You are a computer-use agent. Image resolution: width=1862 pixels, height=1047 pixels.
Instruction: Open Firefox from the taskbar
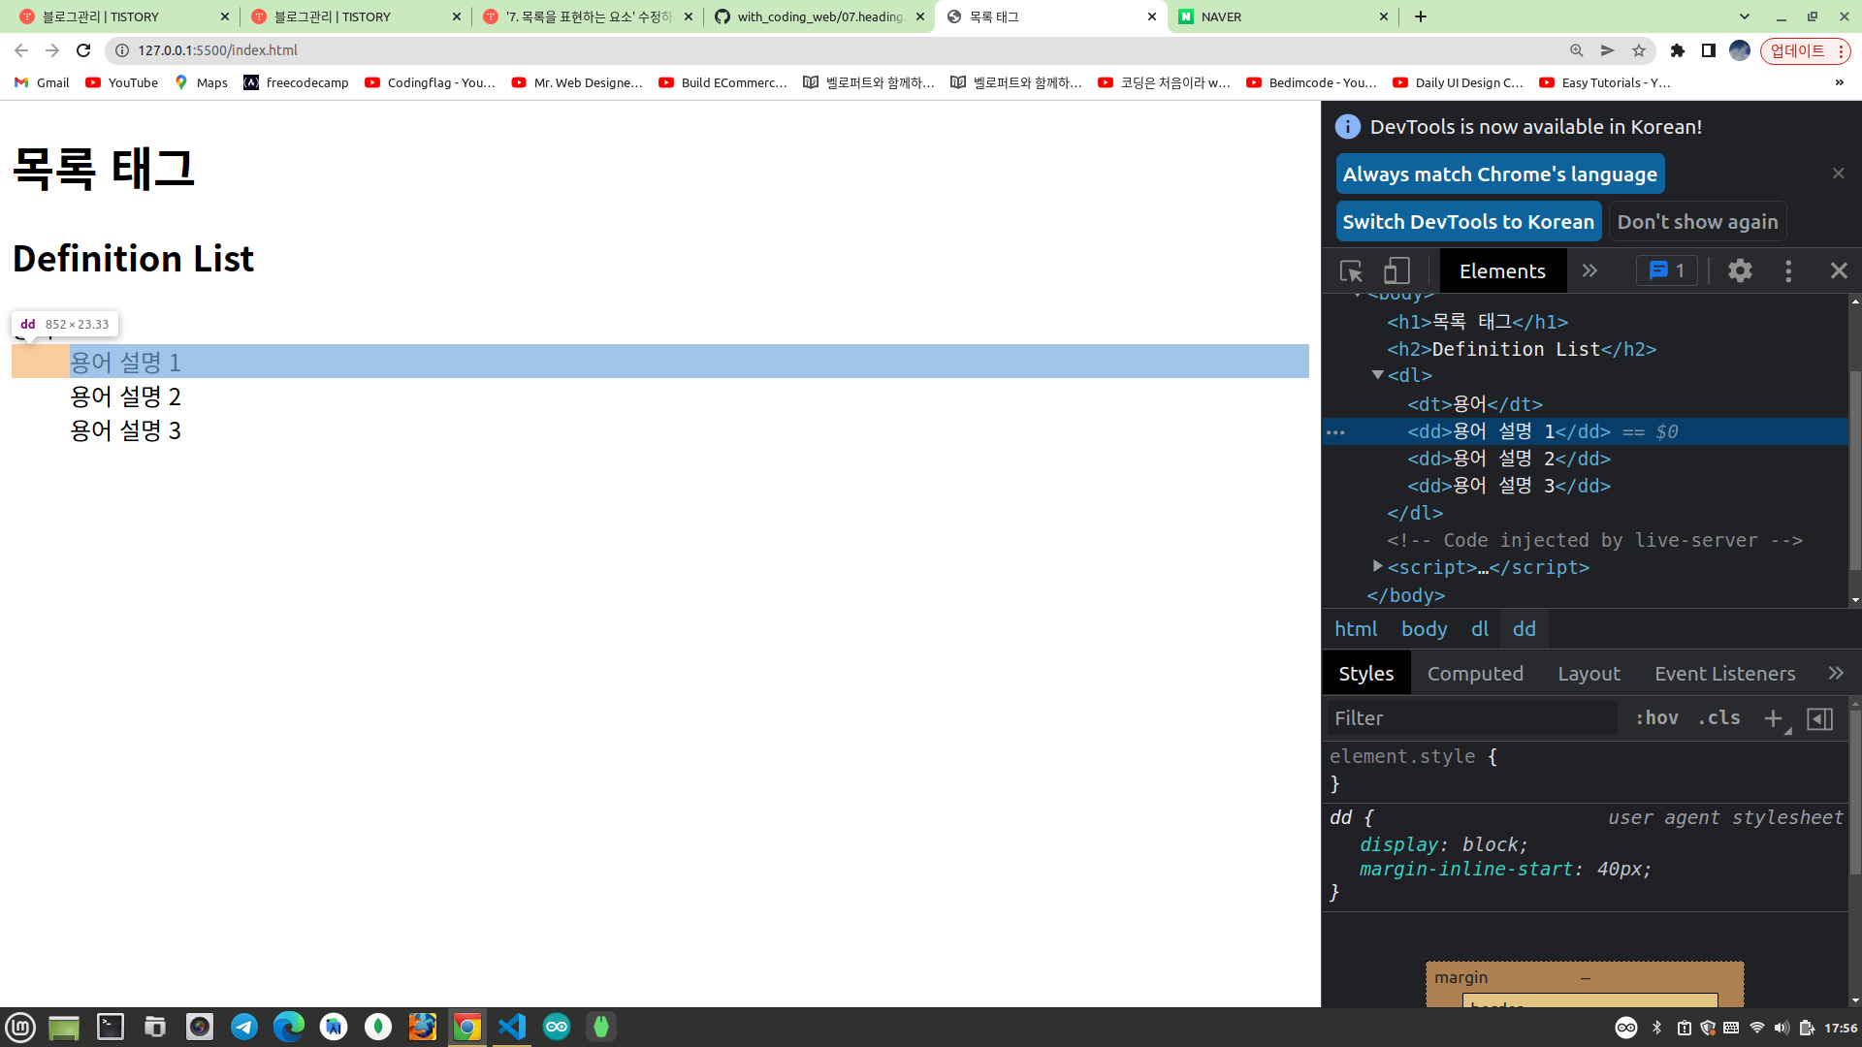tap(423, 1027)
